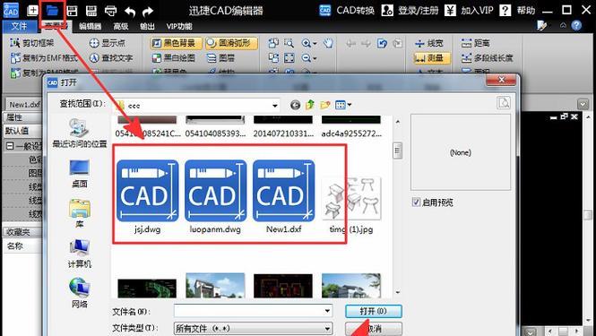Expand the 查找范围 folder dropdown
596x336 pixels.
pos(275,106)
